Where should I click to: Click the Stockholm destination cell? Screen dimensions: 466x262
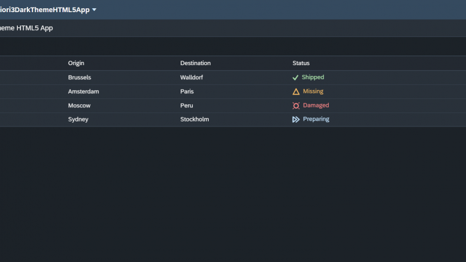[195, 119]
